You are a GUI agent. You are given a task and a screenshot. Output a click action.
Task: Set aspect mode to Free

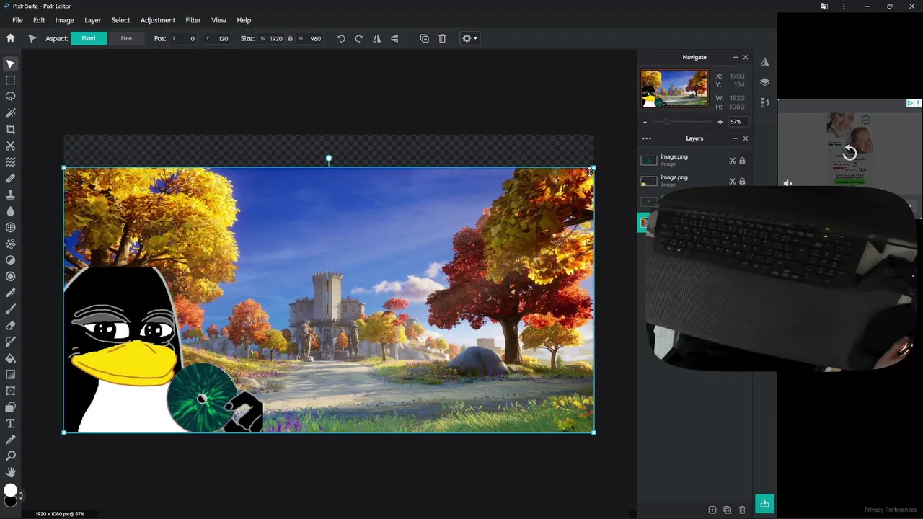point(126,38)
